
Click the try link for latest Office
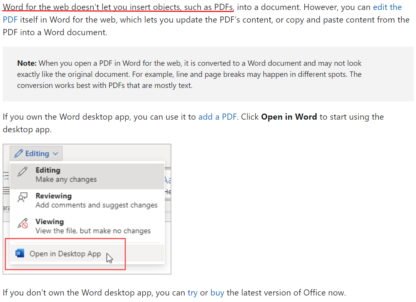(193, 292)
